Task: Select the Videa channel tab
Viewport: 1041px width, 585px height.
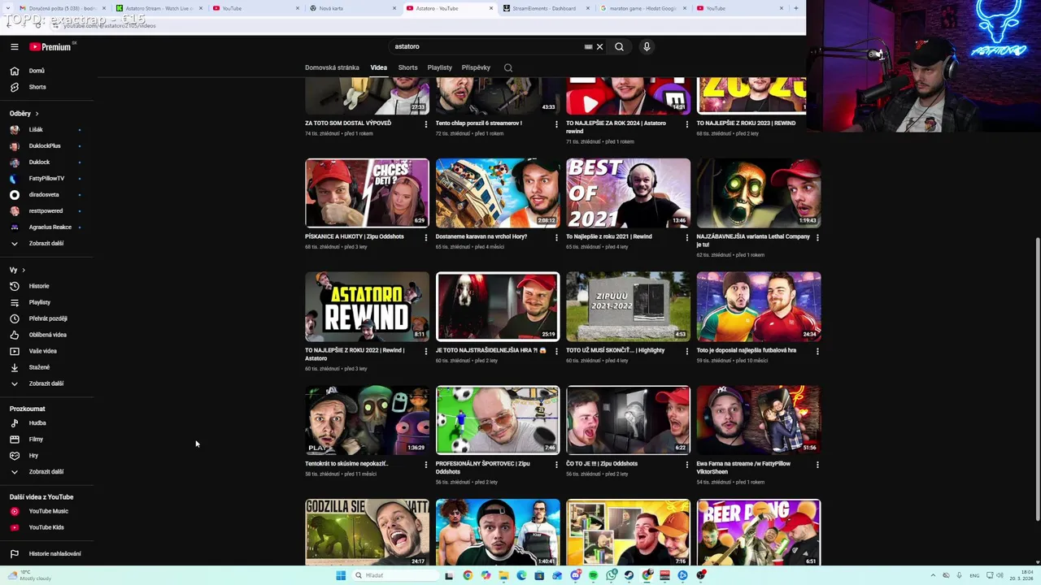Action: point(379,68)
